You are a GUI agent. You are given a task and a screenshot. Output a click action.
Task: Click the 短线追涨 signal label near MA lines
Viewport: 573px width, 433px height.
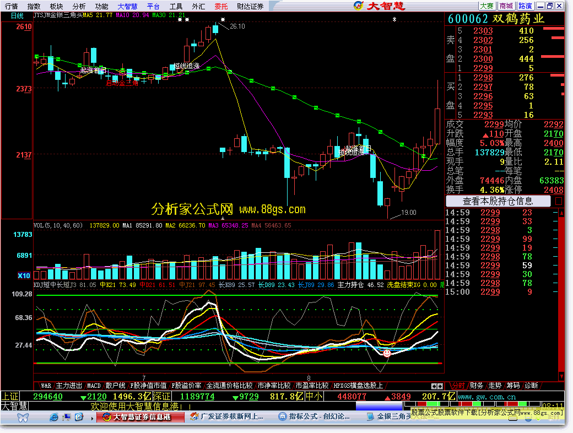coord(186,66)
